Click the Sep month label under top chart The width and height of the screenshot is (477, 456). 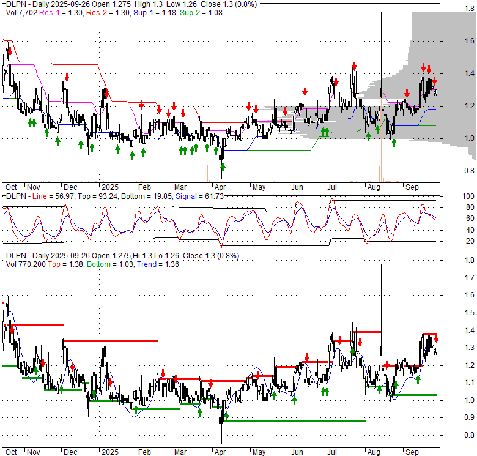click(412, 187)
